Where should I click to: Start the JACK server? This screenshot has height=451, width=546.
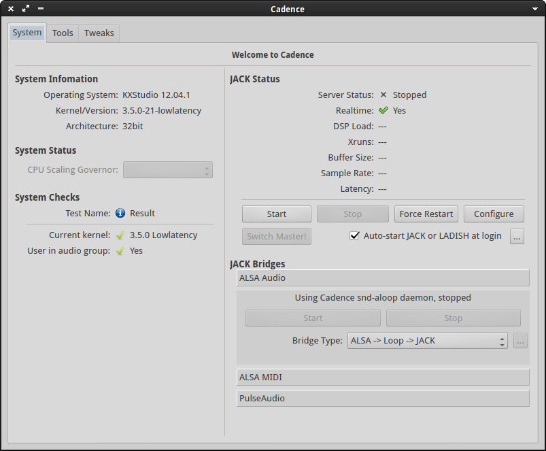[x=277, y=214]
